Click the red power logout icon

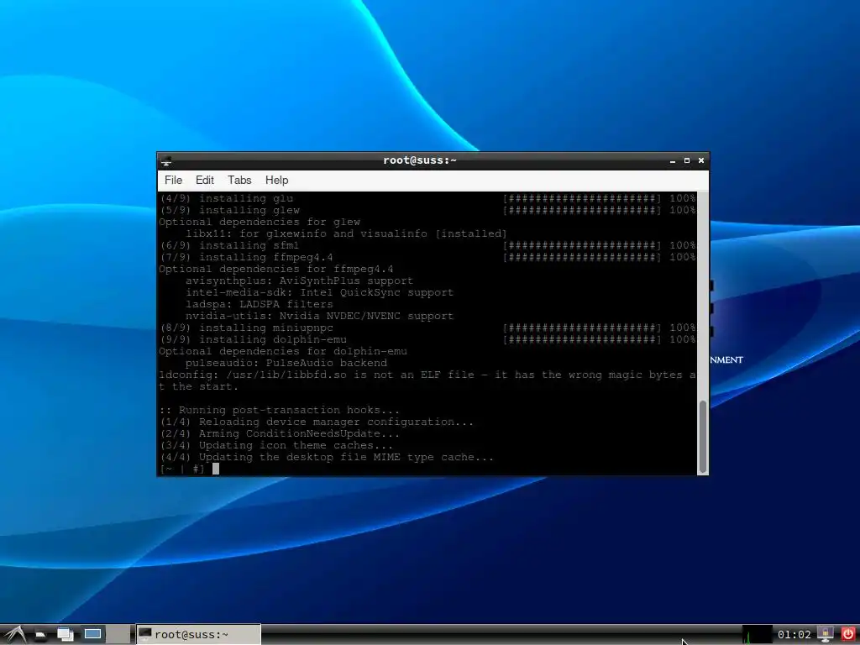tap(848, 635)
